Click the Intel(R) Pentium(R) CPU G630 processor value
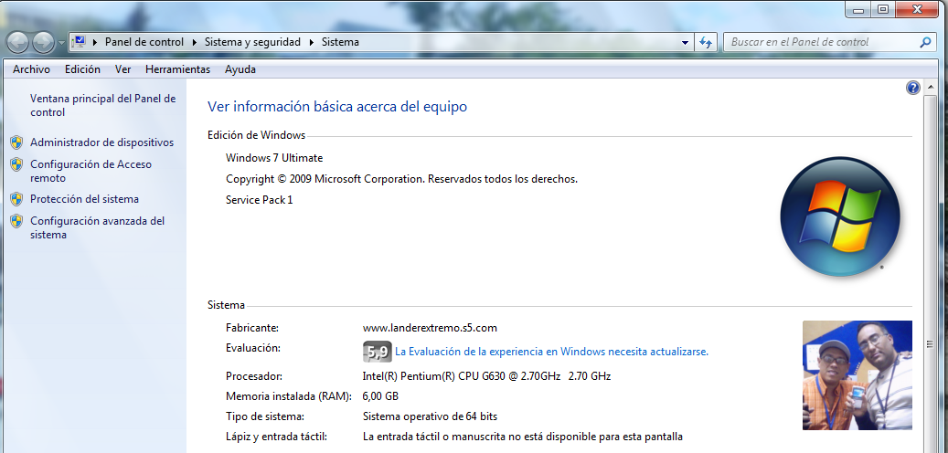Image resolution: width=948 pixels, height=453 pixels. pos(486,376)
